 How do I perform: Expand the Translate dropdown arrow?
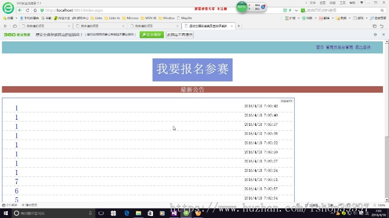pyautogui.click(x=333, y=18)
